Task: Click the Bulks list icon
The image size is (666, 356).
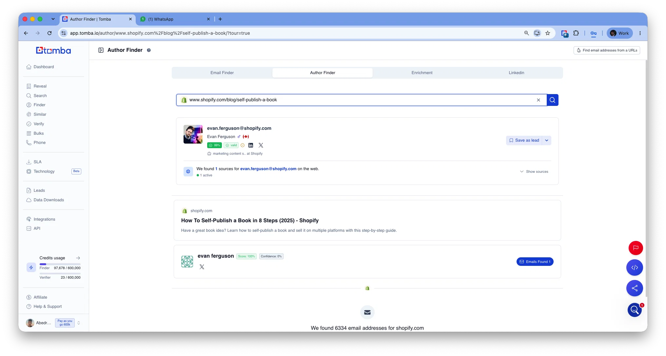Action: 29,133
